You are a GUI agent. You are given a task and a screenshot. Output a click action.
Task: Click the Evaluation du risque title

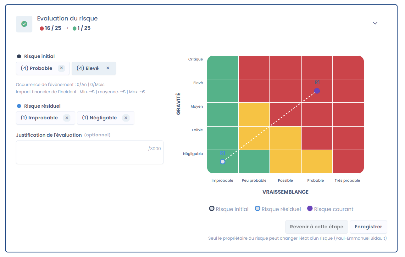(67, 19)
